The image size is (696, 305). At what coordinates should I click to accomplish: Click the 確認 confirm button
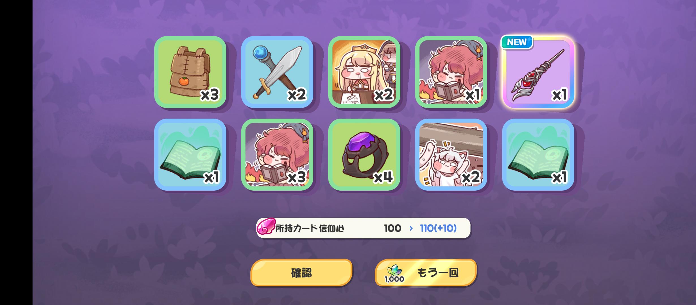pyautogui.click(x=301, y=273)
